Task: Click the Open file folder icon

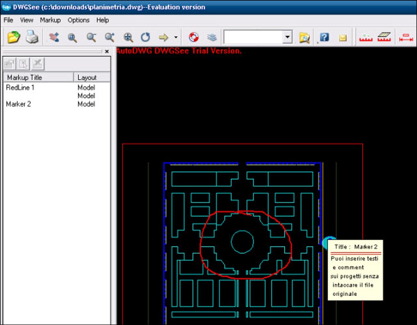Action: (x=13, y=38)
